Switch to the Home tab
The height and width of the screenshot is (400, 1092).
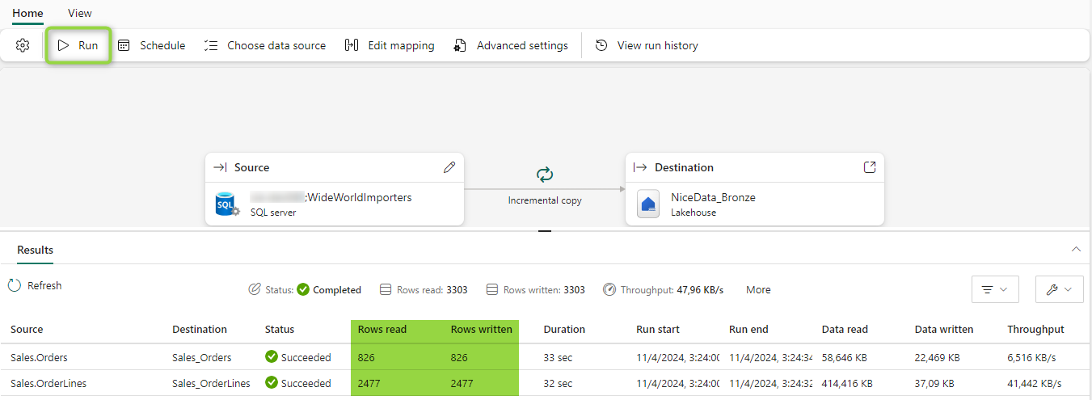tap(27, 13)
